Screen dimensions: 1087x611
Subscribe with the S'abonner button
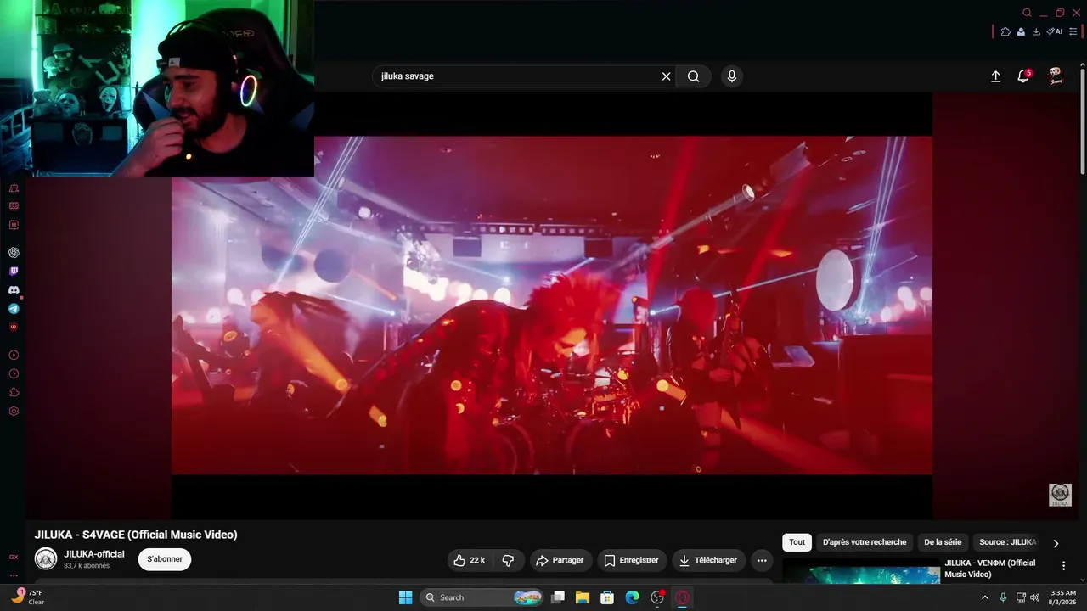pyautogui.click(x=165, y=559)
